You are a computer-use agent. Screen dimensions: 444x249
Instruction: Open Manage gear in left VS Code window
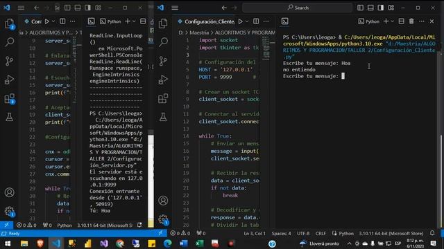[9, 211]
